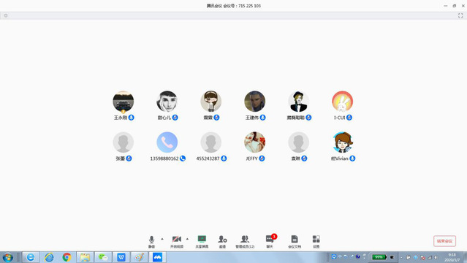This screenshot has width=467, height=263.
Task: Open the invite participants icon
Action: pos(222,241)
